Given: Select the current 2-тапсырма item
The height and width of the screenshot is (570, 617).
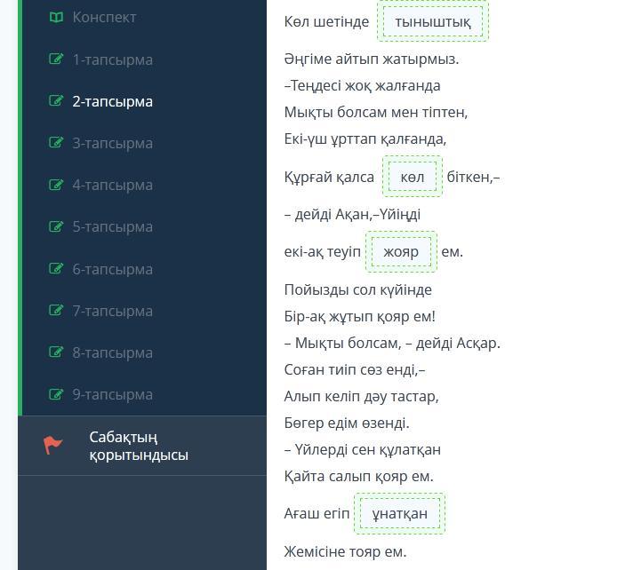Looking at the screenshot, I should [112, 101].
